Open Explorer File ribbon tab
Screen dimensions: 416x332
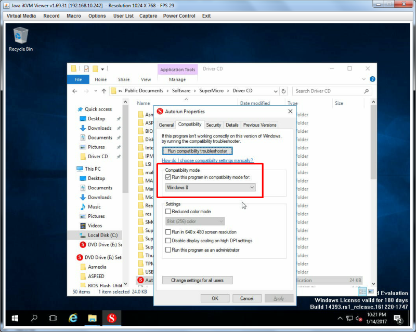click(x=79, y=79)
